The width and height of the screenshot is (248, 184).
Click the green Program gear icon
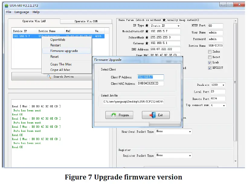point(113,115)
